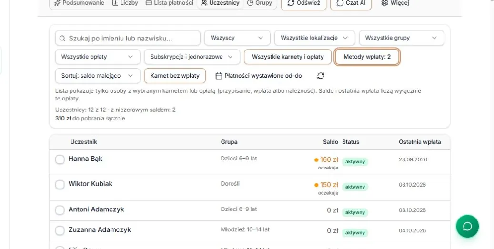The image size is (494, 249).
Task: Click the date 28.09.2026
Action: coord(413,159)
